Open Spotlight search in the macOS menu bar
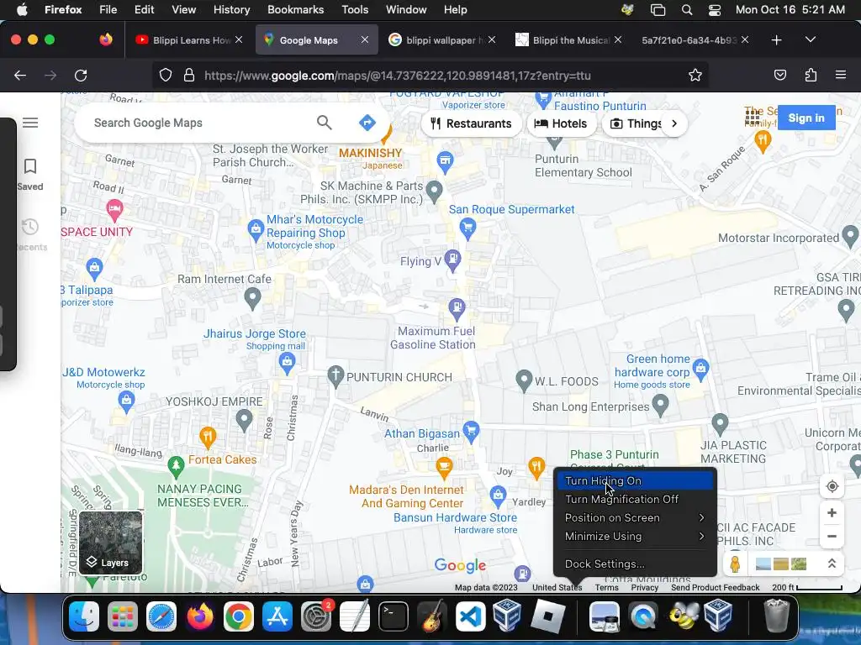The image size is (861, 645). pos(686,10)
